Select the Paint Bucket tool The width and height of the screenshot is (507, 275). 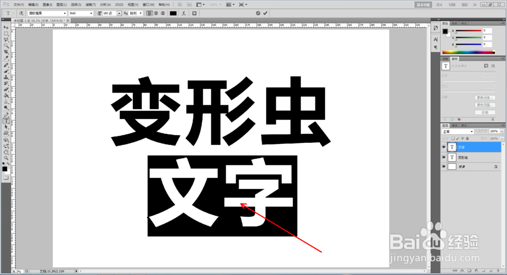[x=6, y=96]
